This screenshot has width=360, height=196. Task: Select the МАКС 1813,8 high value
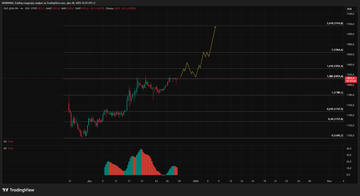[53, 9]
